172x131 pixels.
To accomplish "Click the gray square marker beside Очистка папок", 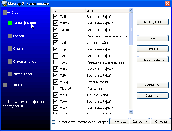I will (x=10, y=61).
